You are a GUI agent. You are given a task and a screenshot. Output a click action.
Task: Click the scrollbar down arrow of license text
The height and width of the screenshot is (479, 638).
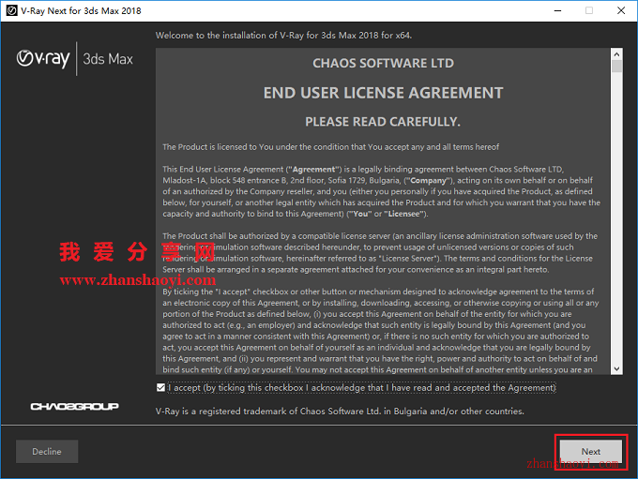coord(616,368)
